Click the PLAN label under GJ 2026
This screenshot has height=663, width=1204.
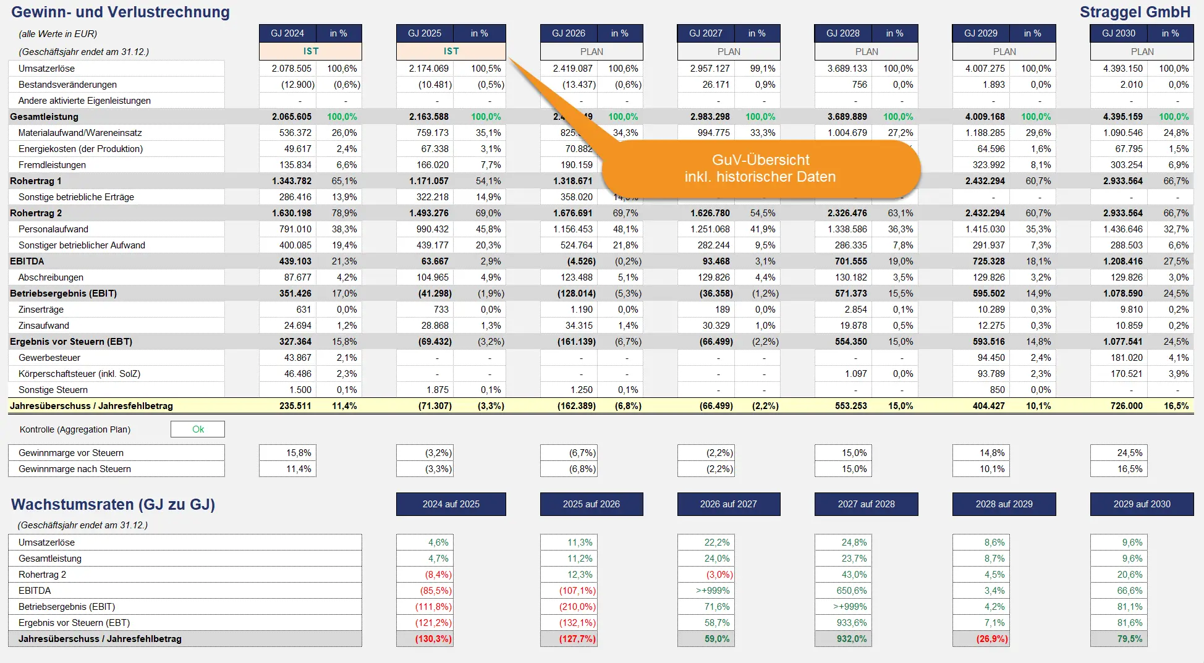coord(591,51)
